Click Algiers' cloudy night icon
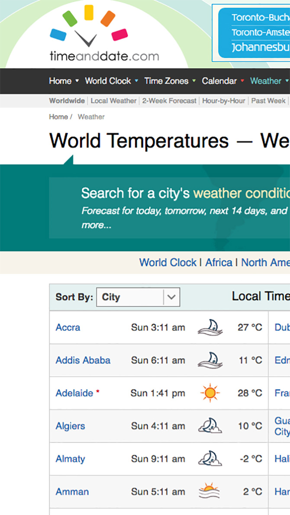Viewport: 290px width, 515px height. point(210,426)
